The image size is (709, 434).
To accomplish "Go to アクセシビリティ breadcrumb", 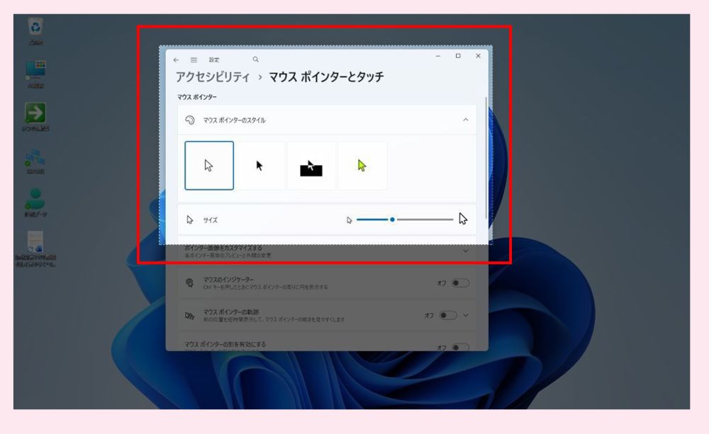I will (x=213, y=77).
